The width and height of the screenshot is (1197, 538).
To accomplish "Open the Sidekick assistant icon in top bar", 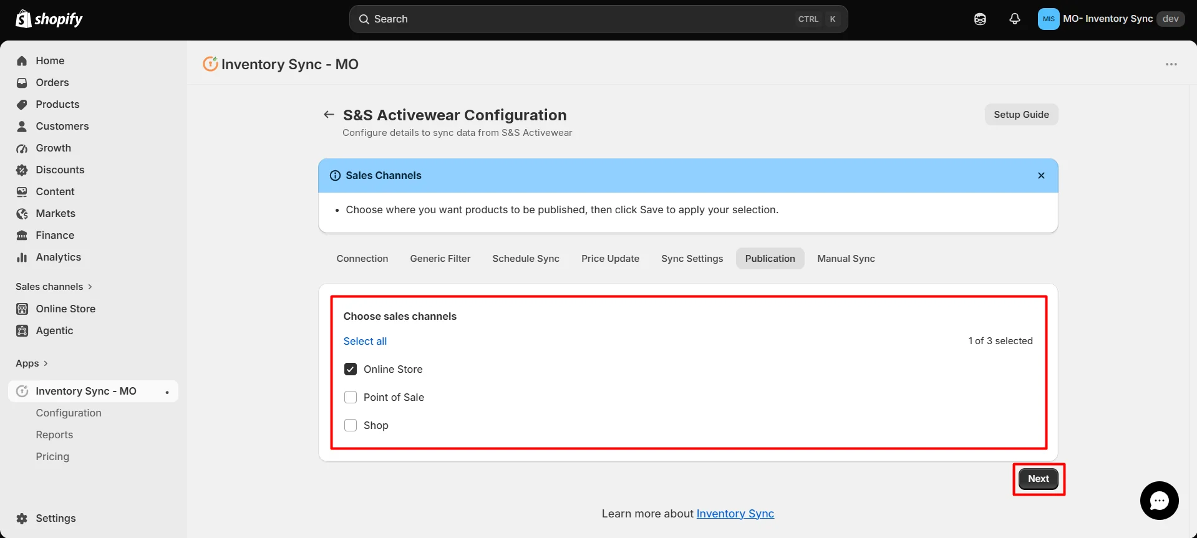I will [980, 19].
